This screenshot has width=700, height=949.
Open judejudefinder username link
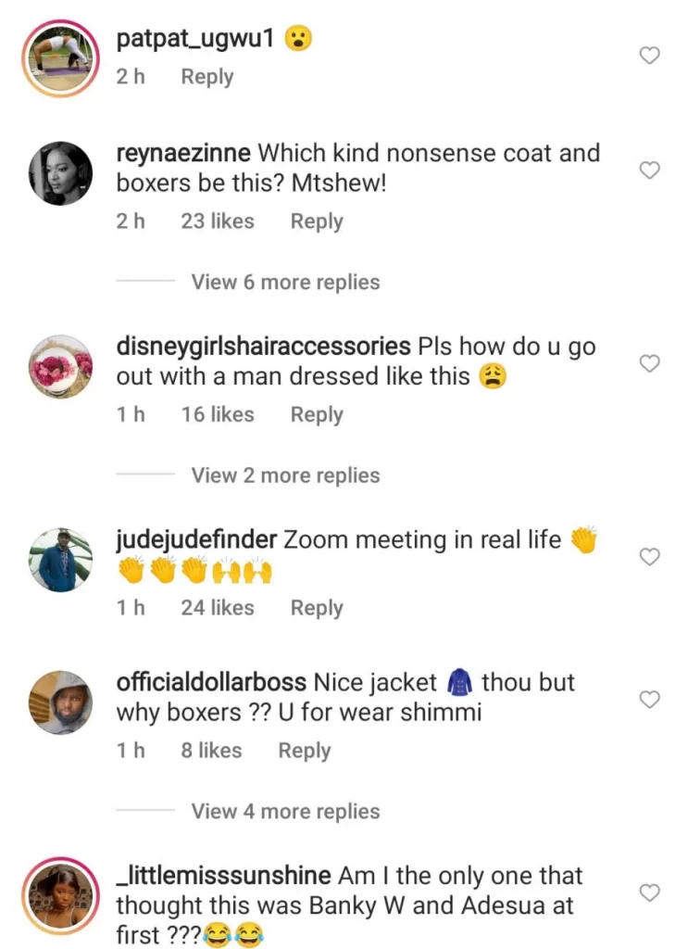196,539
